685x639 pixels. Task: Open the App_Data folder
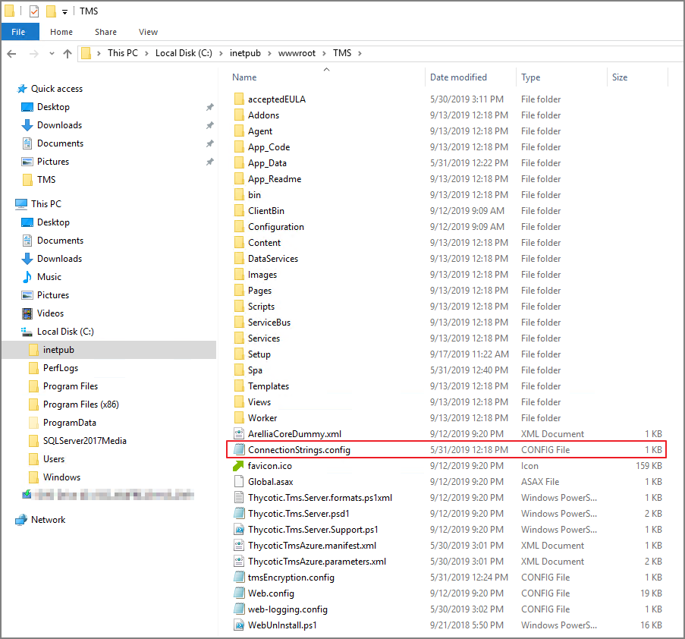[267, 163]
